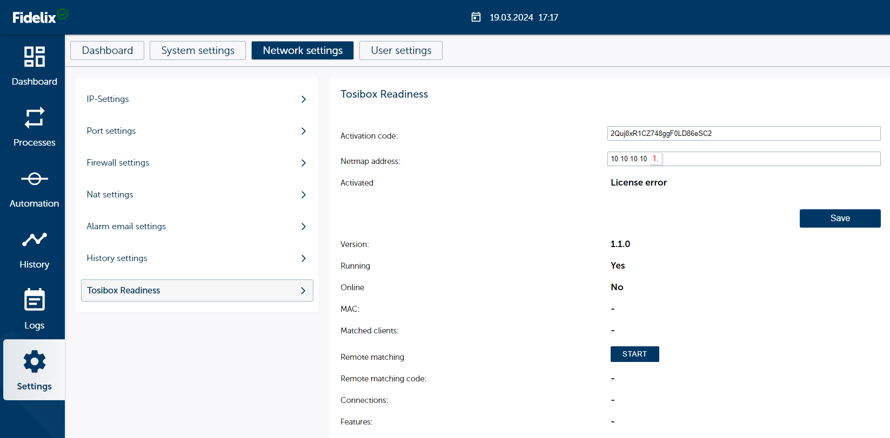Expand Tosibox Readiness chevron
Screen dimensions: 890x438
click(303, 291)
